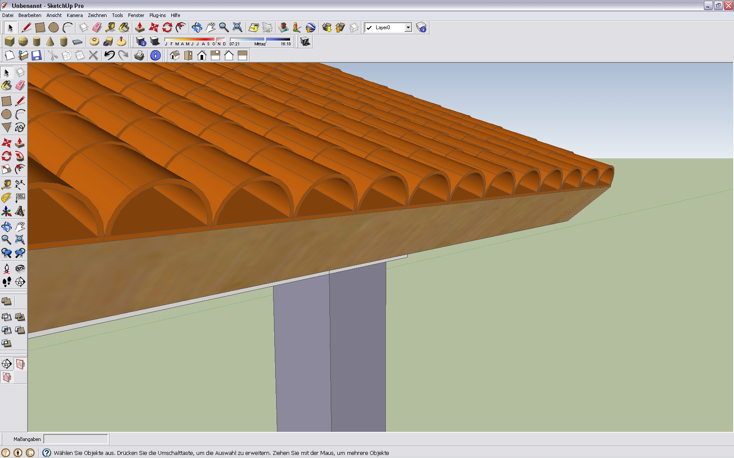Activate the Text label tool
The height and width of the screenshot is (458, 734).
click(x=20, y=198)
